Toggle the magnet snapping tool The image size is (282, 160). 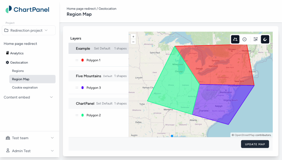265,39
